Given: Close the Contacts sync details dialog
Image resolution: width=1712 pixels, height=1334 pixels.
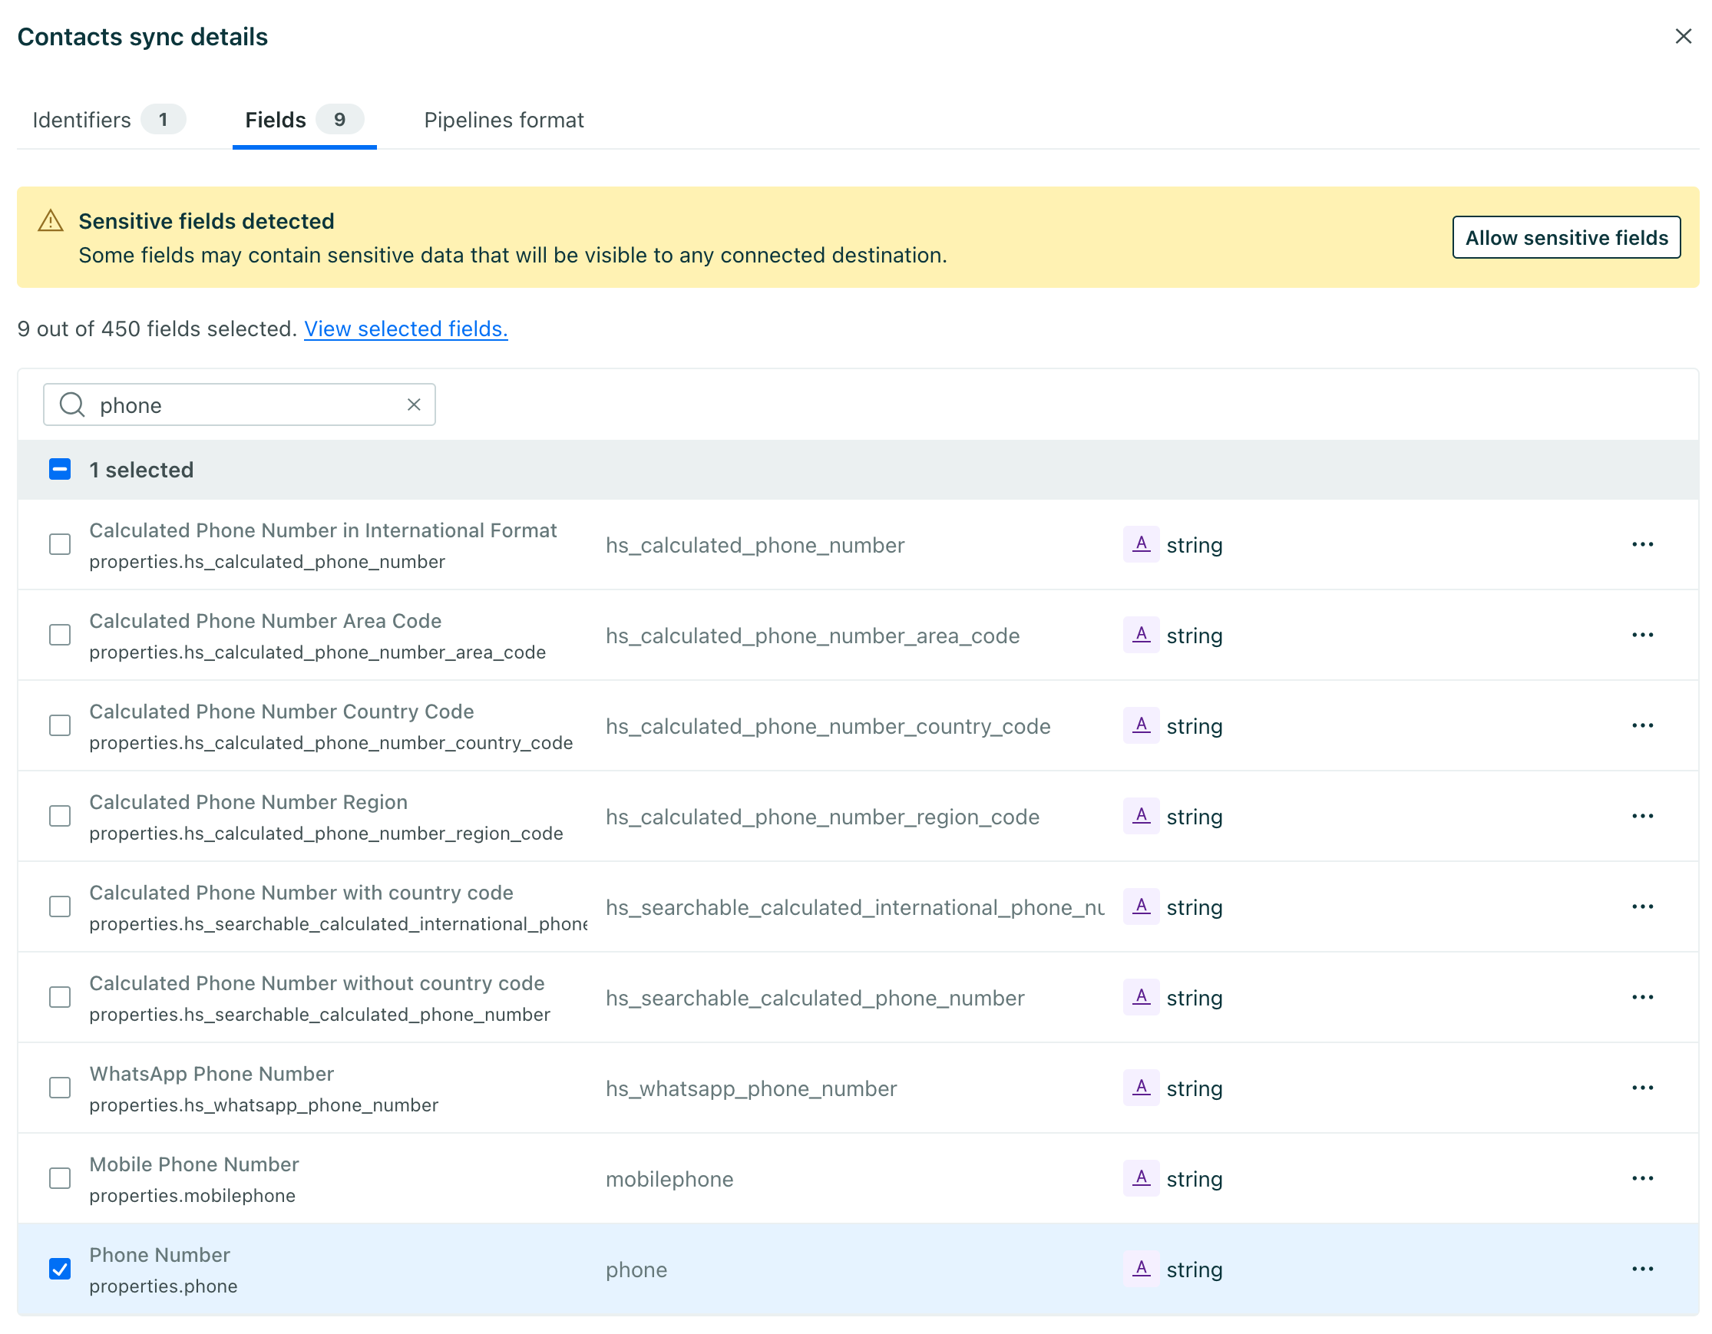Looking at the screenshot, I should click(1684, 36).
